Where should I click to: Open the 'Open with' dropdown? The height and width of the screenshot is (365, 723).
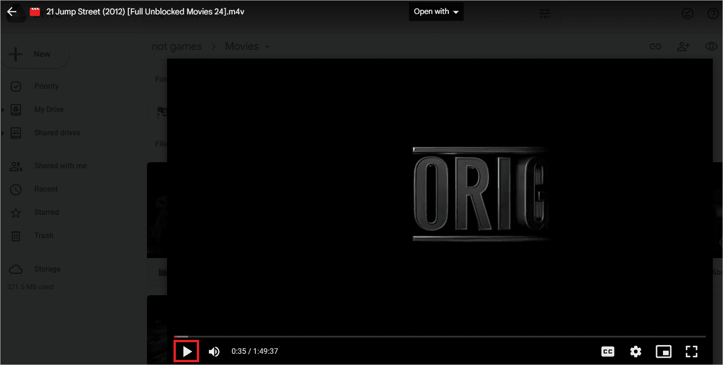tap(436, 12)
